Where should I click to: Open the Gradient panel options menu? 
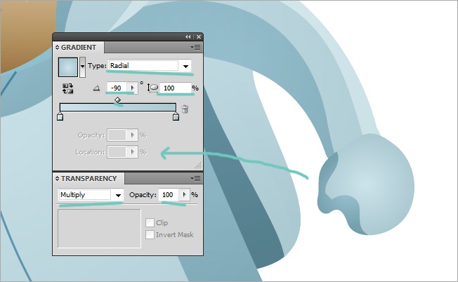(196, 47)
